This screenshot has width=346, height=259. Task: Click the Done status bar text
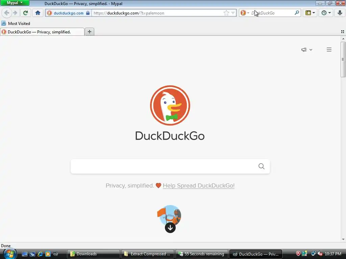6,246
